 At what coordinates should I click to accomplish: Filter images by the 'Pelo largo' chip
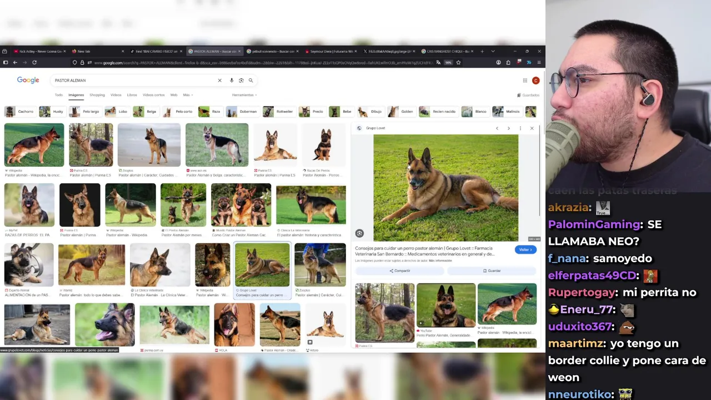click(86, 112)
